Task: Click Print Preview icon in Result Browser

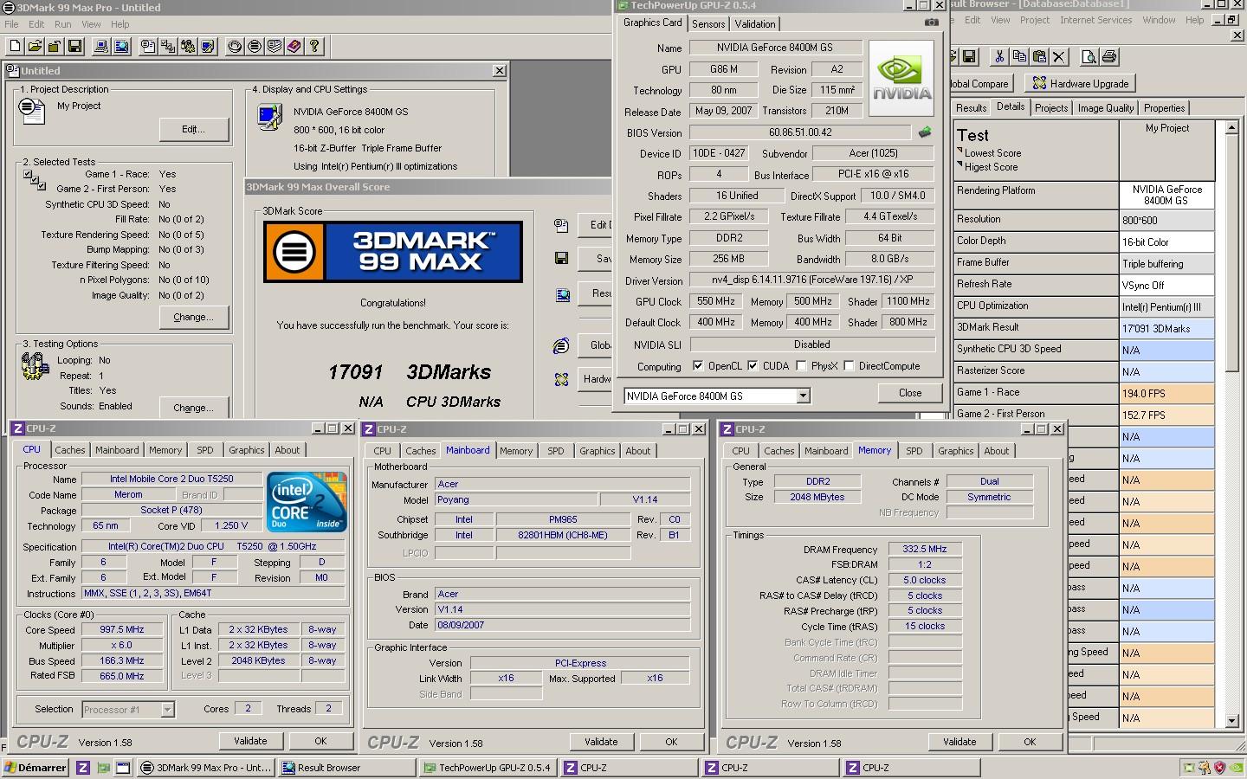Action: pyautogui.click(x=1089, y=57)
